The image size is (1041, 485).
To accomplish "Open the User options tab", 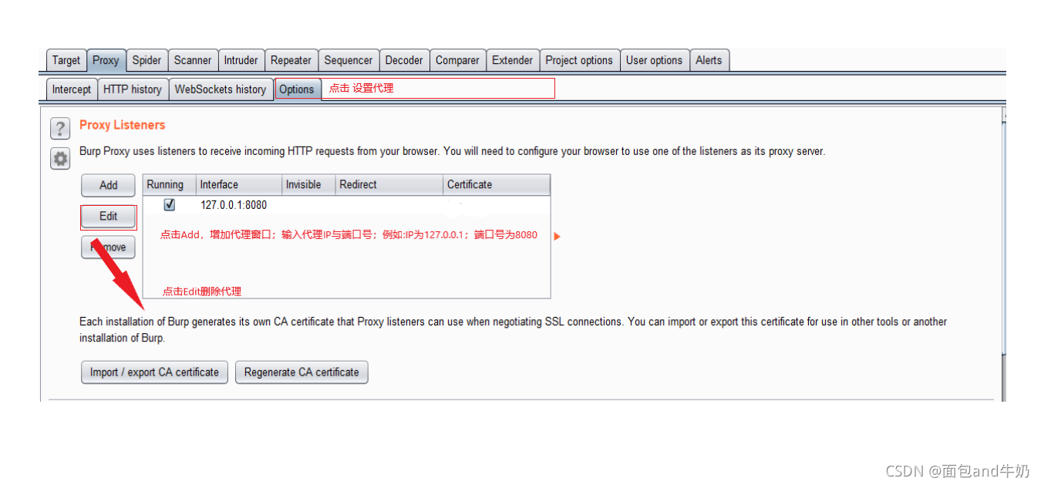I will click(x=654, y=60).
